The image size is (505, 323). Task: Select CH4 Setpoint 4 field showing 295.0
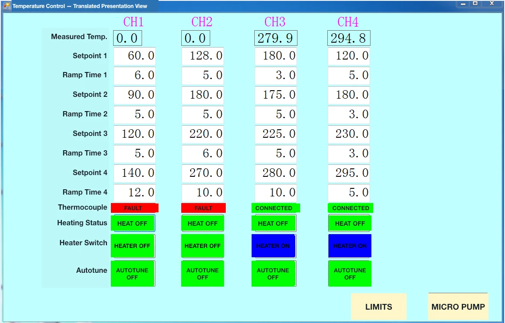pyautogui.click(x=349, y=173)
